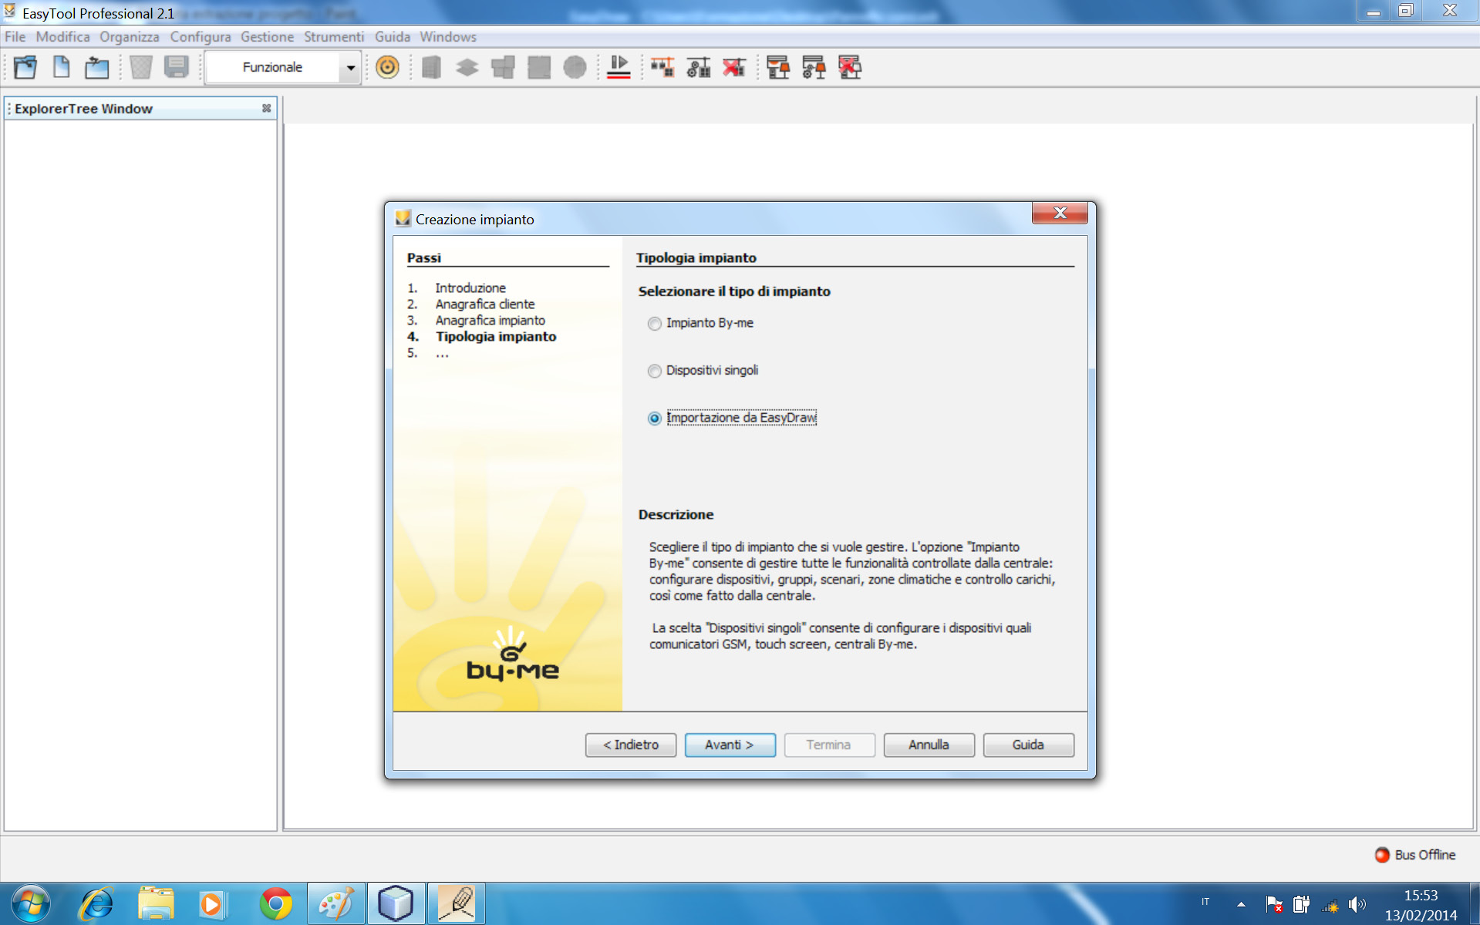Image resolution: width=1480 pixels, height=925 pixels.
Task: Click the grey stacked layers icon
Action: (467, 68)
